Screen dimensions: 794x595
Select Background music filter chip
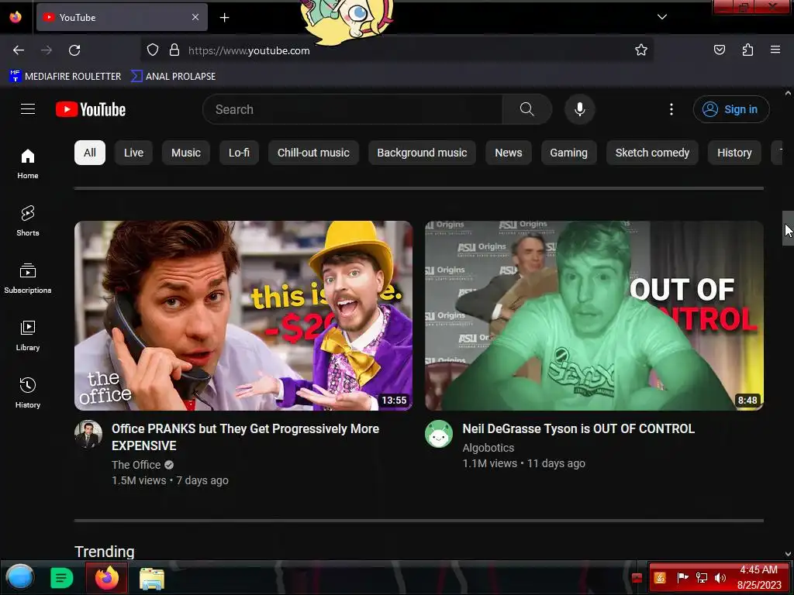point(422,153)
